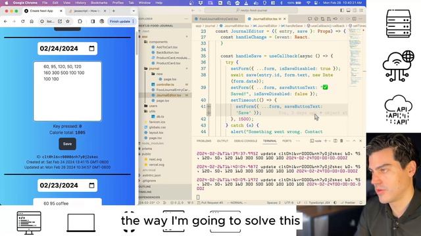Select ProductCard.tsx in the explorer
The height and width of the screenshot is (236, 421).
[x=168, y=63]
